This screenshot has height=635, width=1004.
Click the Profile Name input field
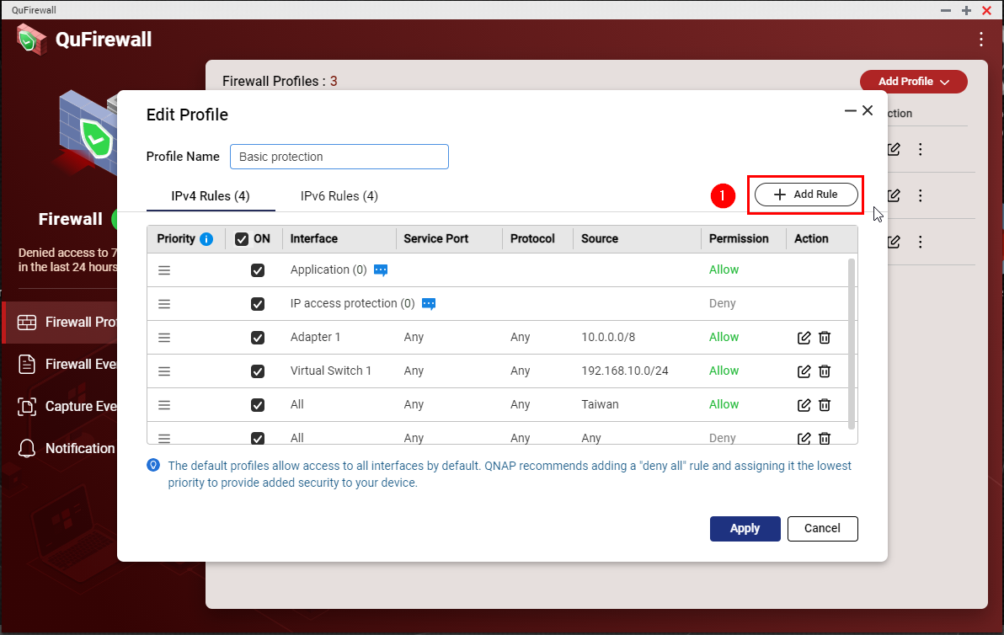tap(339, 157)
